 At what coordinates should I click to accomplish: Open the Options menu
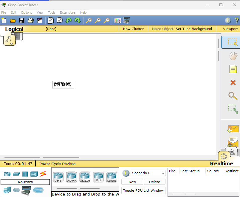[27, 12]
